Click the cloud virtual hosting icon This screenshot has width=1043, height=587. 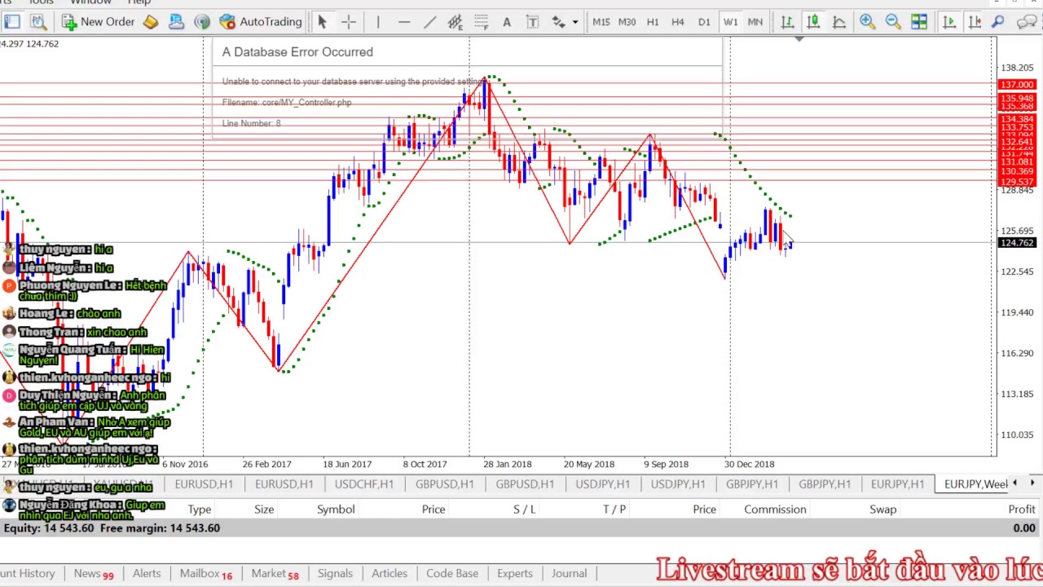[176, 22]
